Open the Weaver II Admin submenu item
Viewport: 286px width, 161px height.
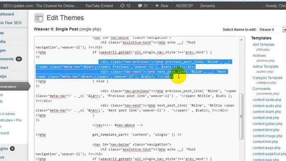point(8,114)
